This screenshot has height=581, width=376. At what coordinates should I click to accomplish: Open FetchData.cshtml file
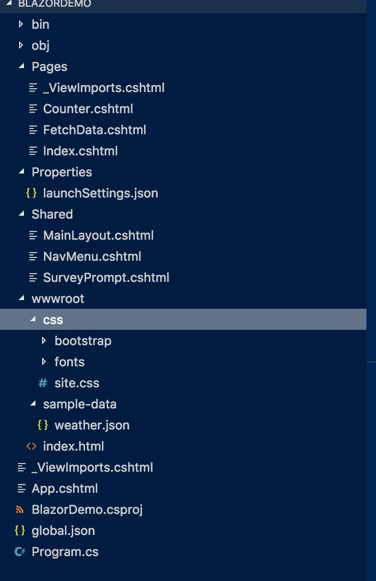[x=95, y=130]
